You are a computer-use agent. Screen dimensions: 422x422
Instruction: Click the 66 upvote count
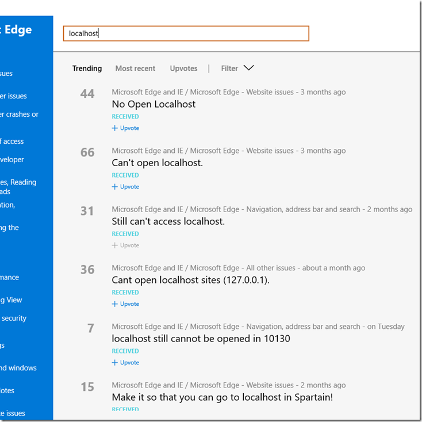tap(87, 152)
